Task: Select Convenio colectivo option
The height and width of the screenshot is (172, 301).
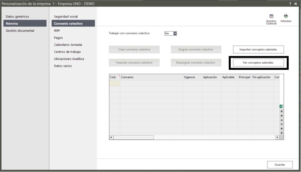Action: pos(73,23)
